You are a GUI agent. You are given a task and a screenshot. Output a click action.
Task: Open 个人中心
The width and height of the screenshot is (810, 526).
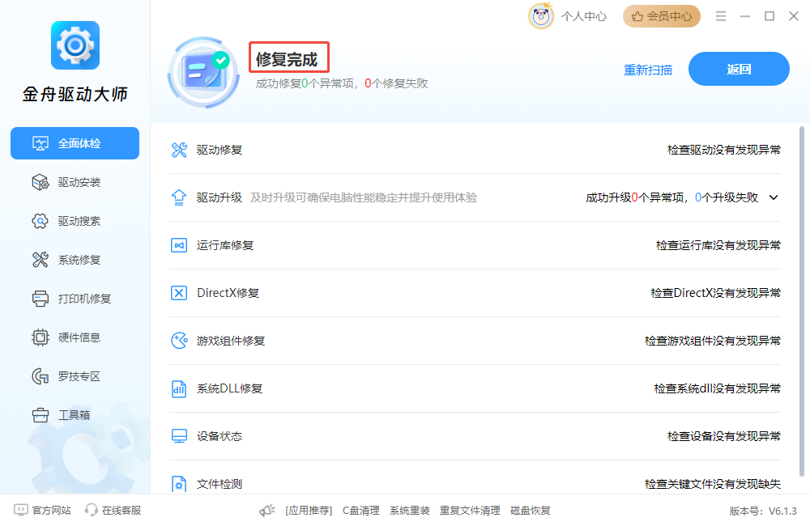[x=584, y=16]
